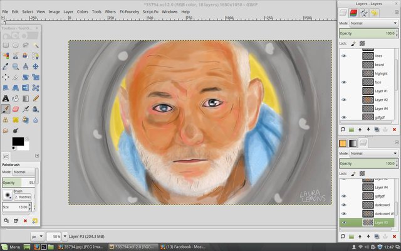Click the background white color swatch

26,147
